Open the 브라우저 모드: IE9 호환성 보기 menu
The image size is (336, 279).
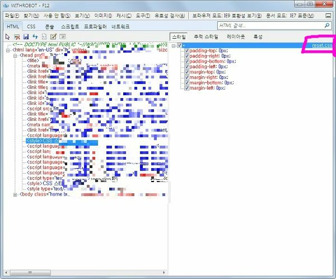(x=227, y=16)
